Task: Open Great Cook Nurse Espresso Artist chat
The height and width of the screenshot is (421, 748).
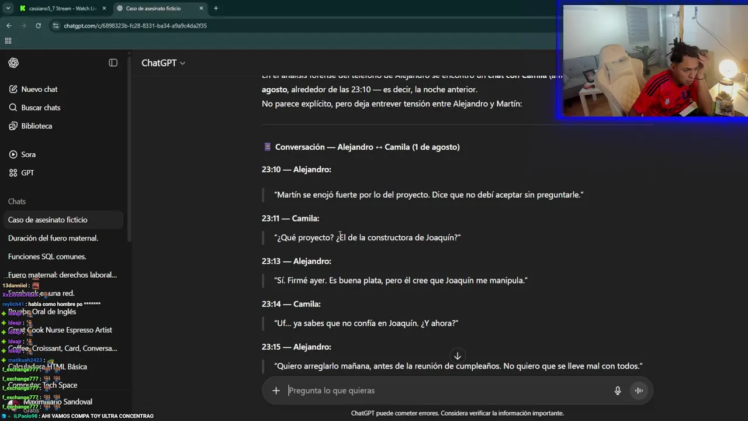Action: click(x=60, y=330)
